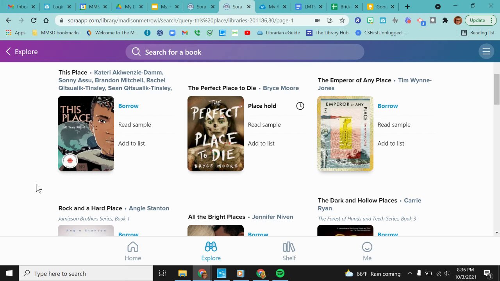Open the Shelf tab
Viewport: 500px width, 281px height.
[x=289, y=251]
